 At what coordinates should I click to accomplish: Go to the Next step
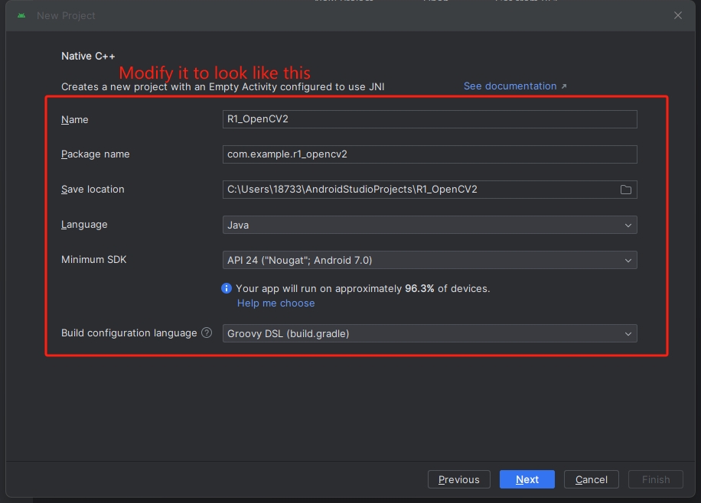click(x=527, y=479)
